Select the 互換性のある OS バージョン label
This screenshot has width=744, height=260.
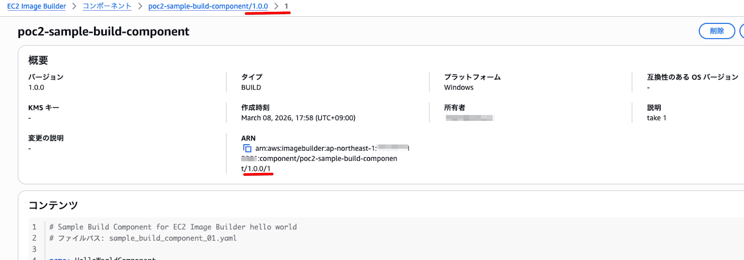pyautogui.click(x=693, y=77)
